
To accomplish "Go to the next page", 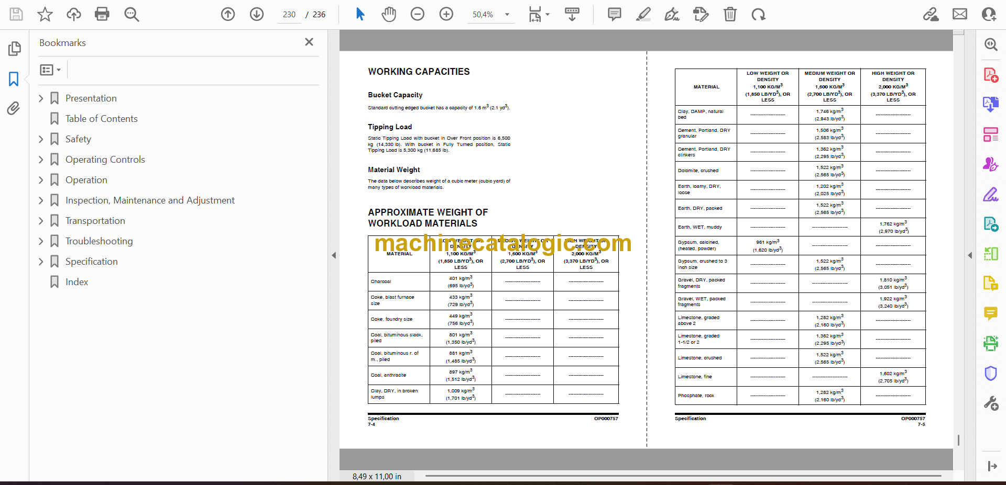I will pyautogui.click(x=257, y=14).
